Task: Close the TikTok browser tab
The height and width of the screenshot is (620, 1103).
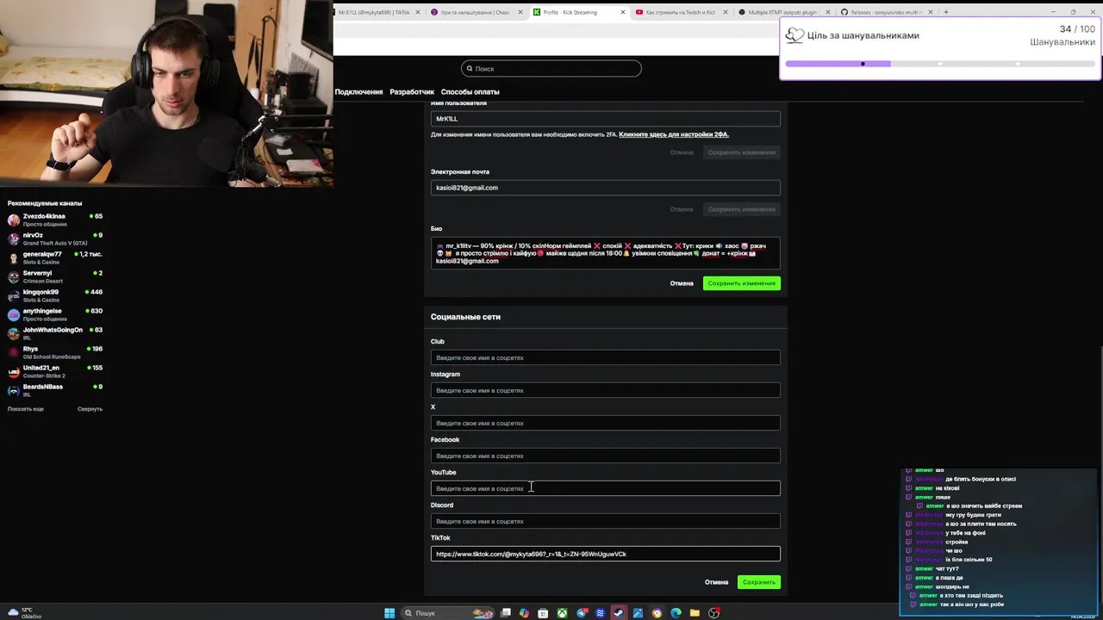Action: coord(418,12)
